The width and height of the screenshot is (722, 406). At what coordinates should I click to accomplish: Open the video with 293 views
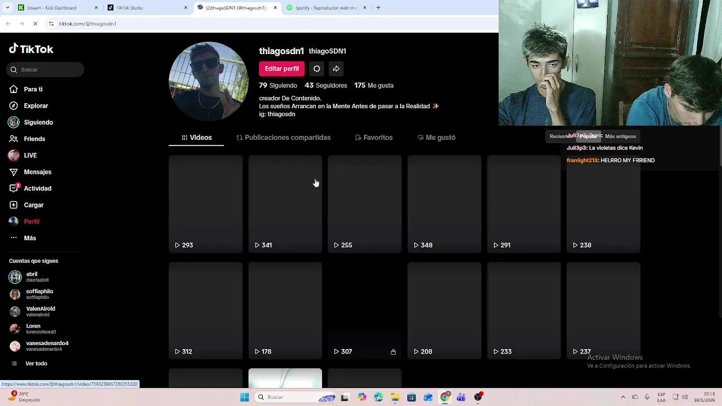pyautogui.click(x=206, y=204)
